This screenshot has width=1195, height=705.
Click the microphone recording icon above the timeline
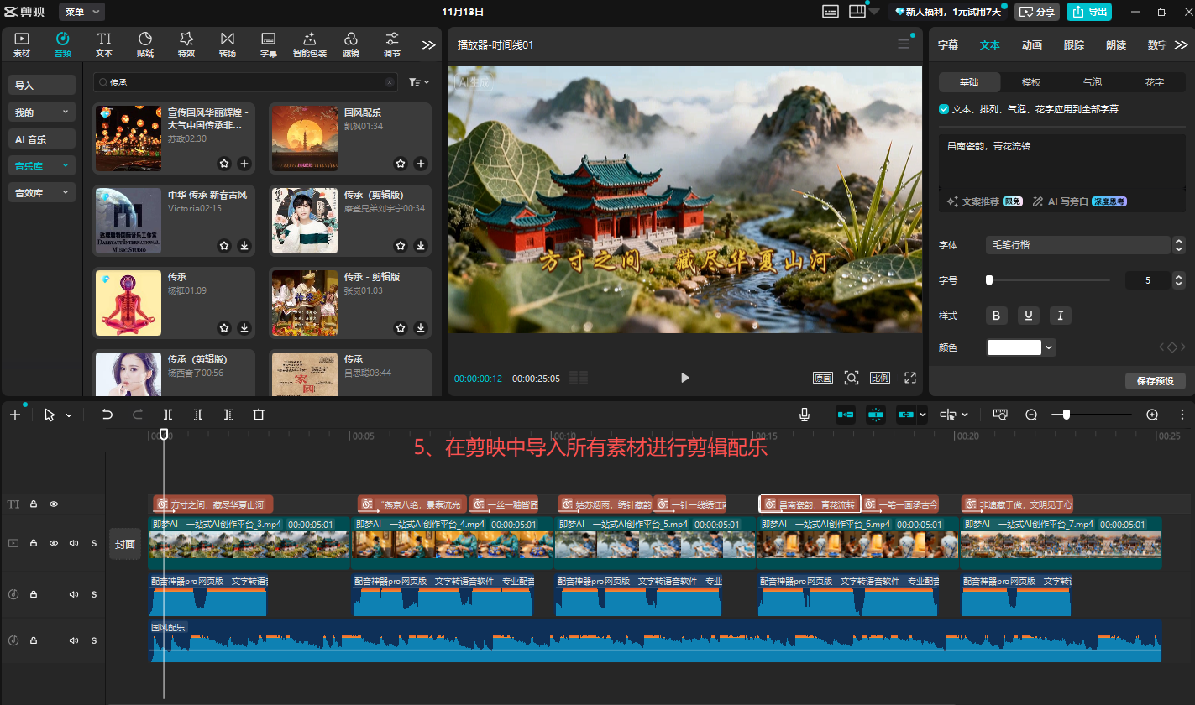(x=804, y=414)
